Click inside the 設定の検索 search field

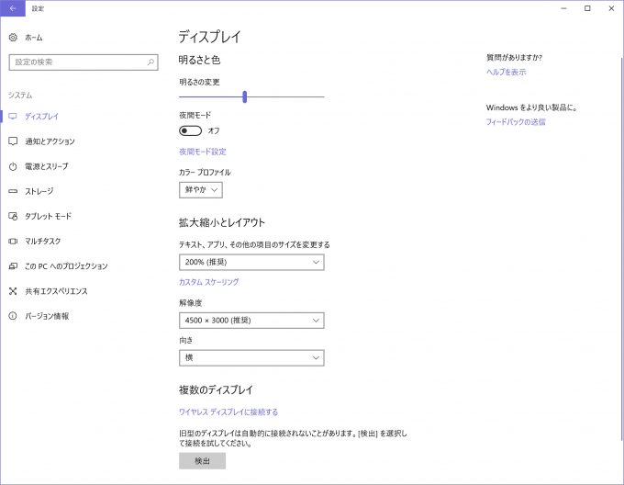coord(84,62)
